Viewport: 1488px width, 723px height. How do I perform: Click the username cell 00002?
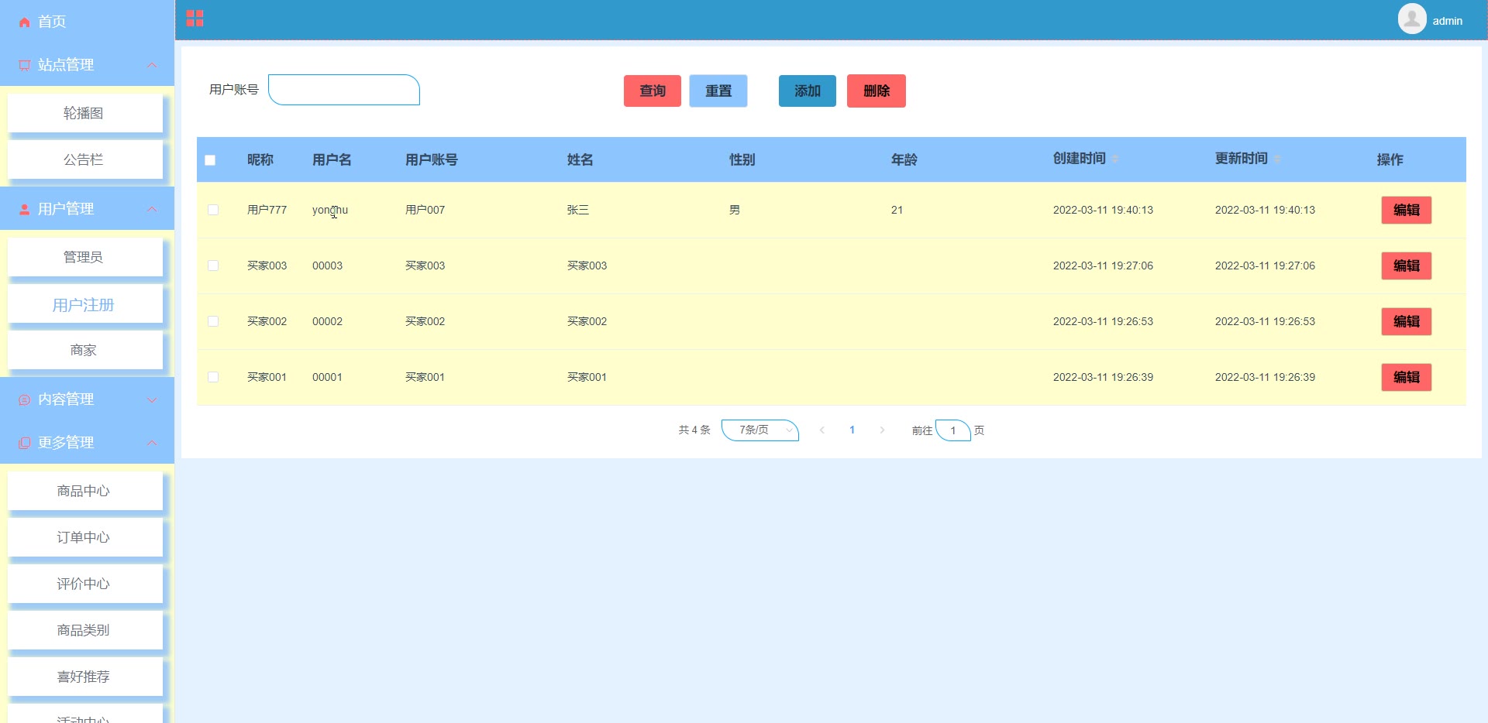click(x=327, y=321)
